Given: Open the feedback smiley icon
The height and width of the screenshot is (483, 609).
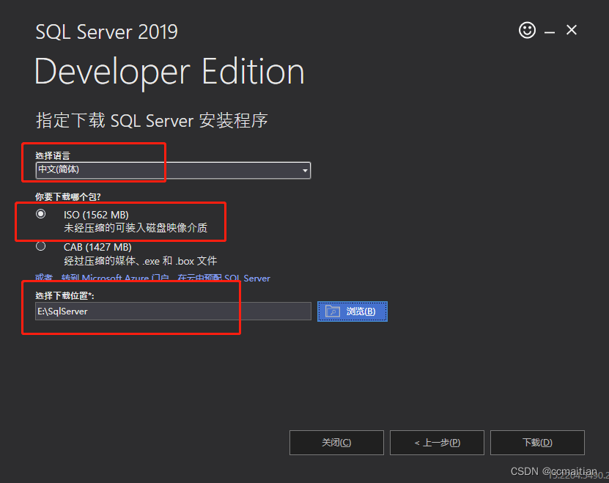Looking at the screenshot, I should click(527, 30).
